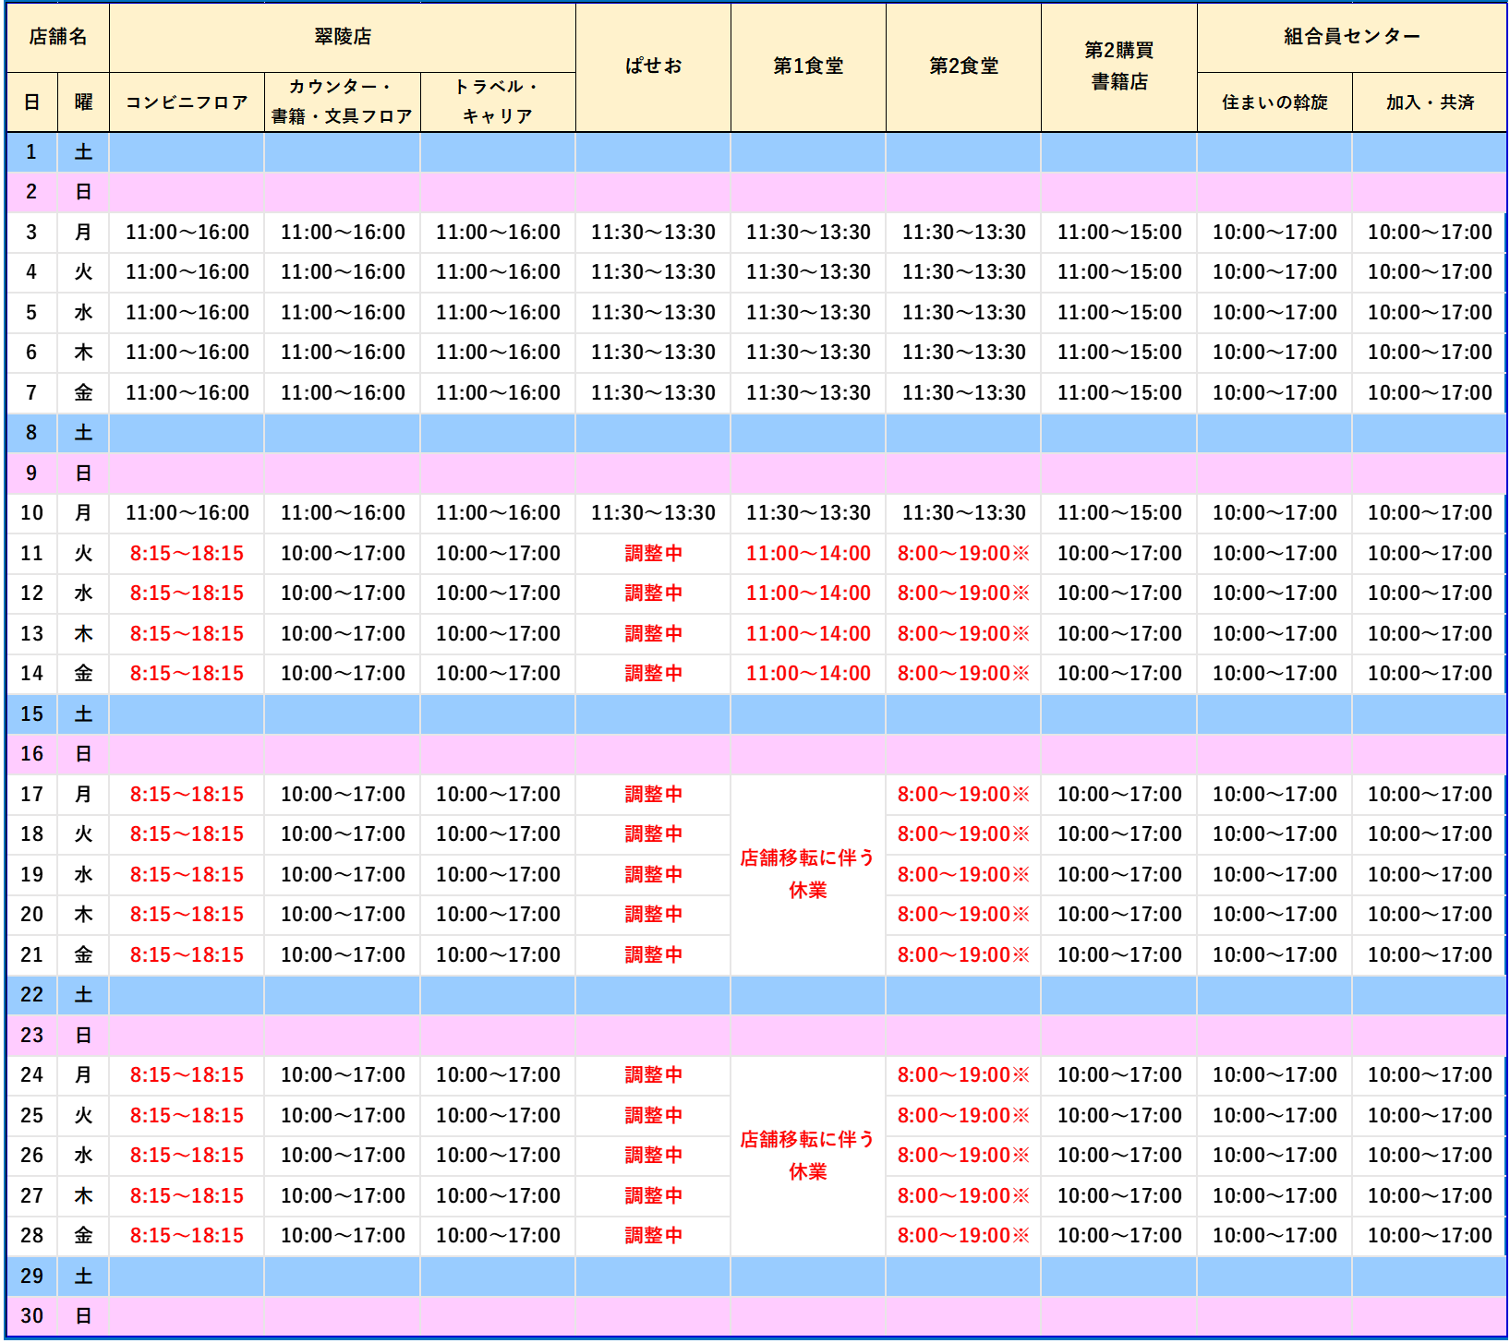This screenshot has height=1343, width=1510.
Task: Select day 10 カウンター・書籍・文具フロア 11:00〜16:00 cell
Action: (x=343, y=513)
